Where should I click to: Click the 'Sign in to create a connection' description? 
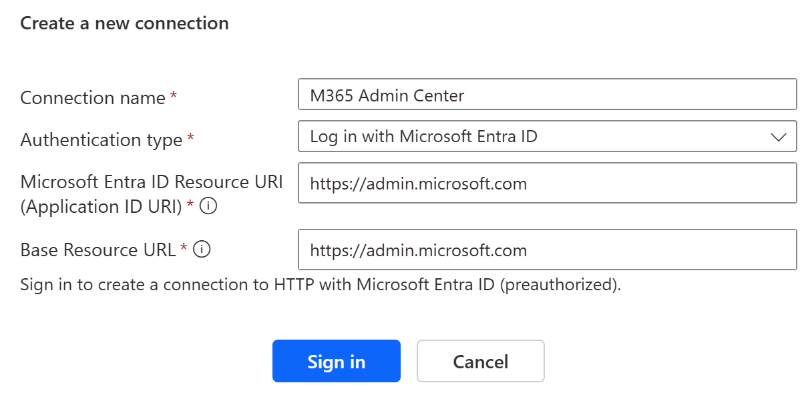(x=321, y=285)
